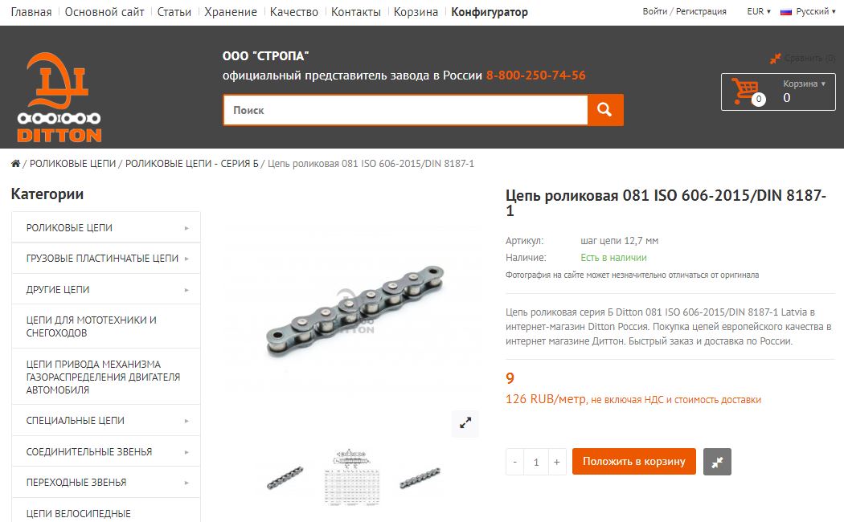The height and width of the screenshot is (522, 844).
Task: Click Положить в корзину button
Action: [634, 462]
